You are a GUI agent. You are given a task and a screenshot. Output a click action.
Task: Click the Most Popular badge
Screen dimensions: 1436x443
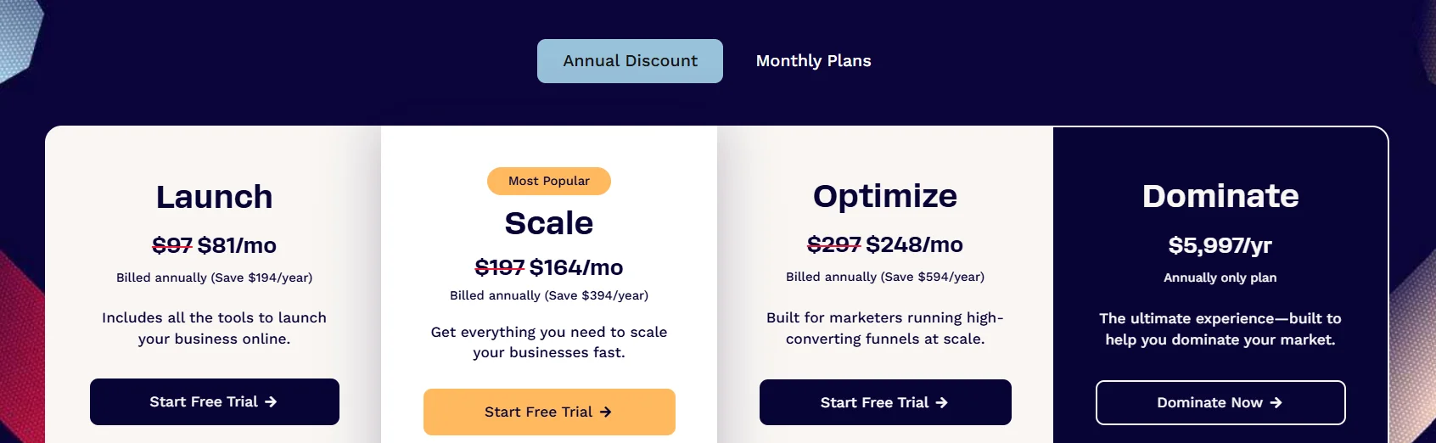coord(548,181)
